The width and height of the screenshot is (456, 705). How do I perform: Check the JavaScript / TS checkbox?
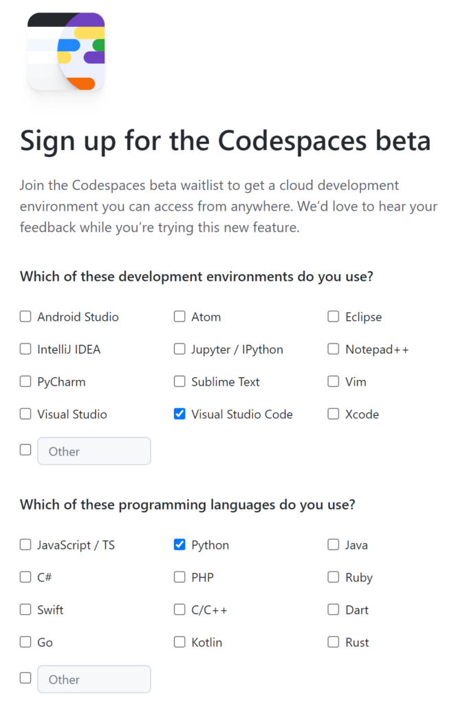click(25, 545)
